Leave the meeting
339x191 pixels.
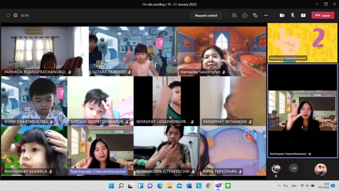point(323,15)
